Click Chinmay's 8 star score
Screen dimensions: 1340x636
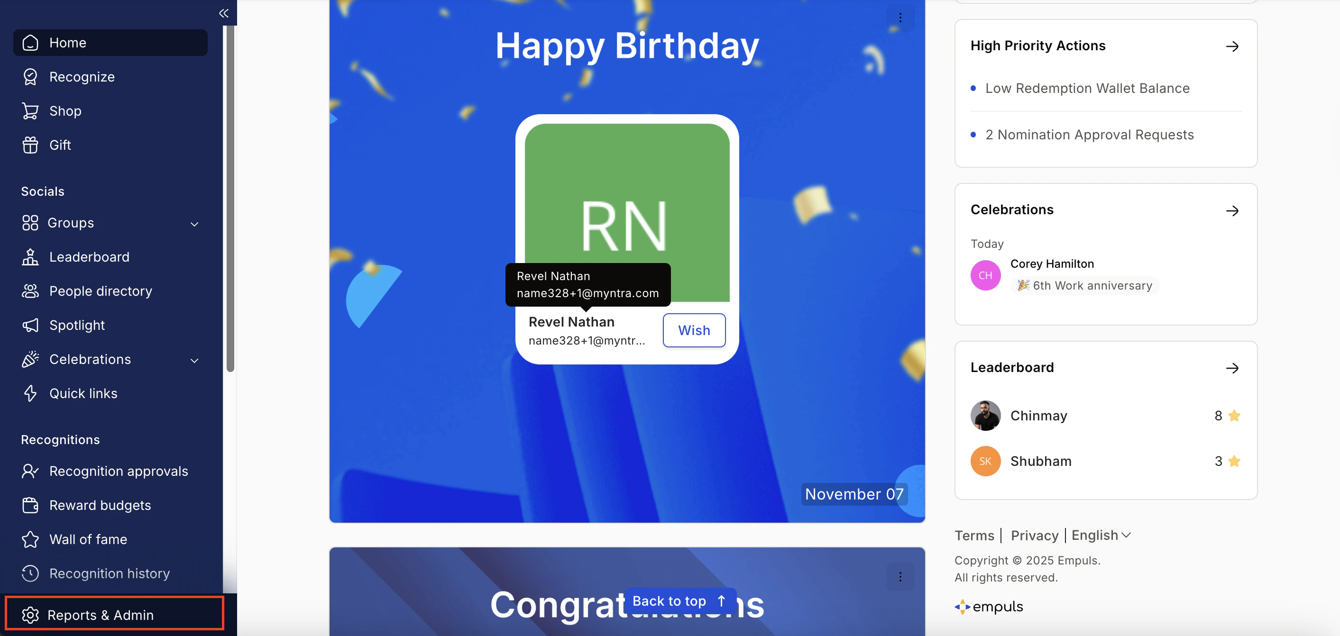[1227, 416]
